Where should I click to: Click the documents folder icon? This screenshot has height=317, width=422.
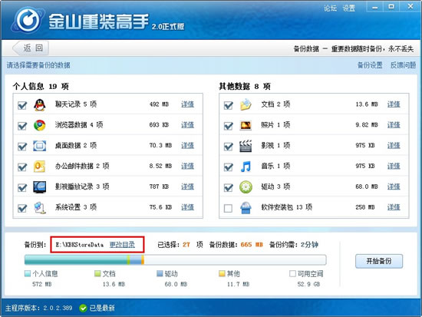click(x=246, y=104)
